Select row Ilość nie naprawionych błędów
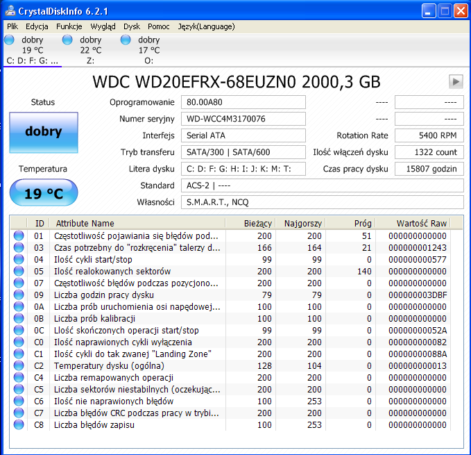 [x=231, y=402]
